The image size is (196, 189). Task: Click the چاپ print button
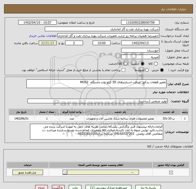(75, 187)
